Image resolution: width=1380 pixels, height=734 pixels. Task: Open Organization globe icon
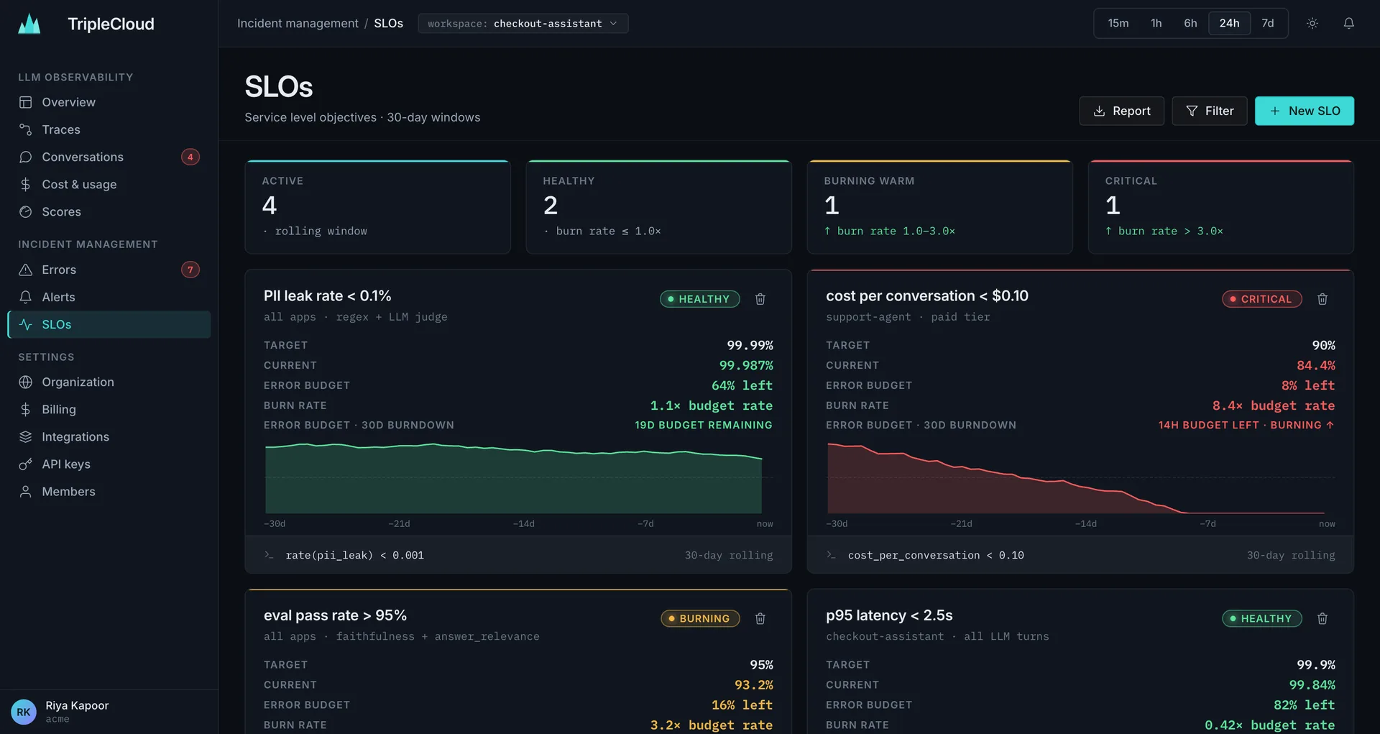[26, 382]
